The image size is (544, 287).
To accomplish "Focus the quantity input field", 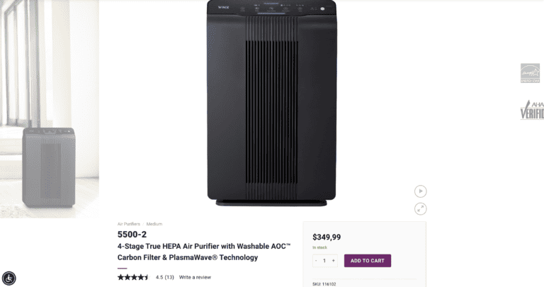I will [x=324, y=261].
